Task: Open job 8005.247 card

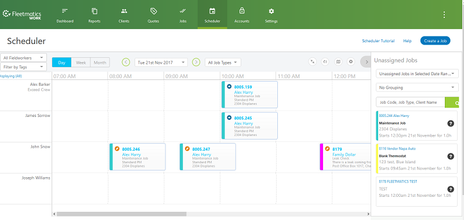Action: [208, 157]
